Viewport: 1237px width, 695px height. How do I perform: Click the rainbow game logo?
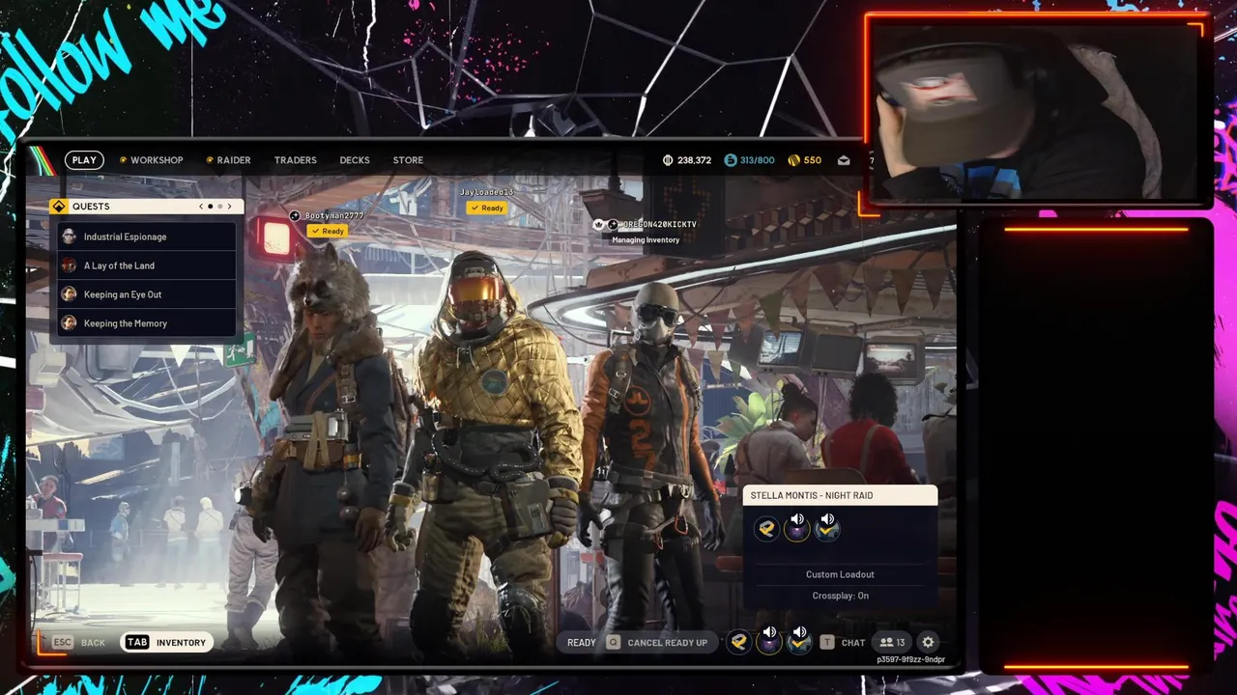[41, 160]
